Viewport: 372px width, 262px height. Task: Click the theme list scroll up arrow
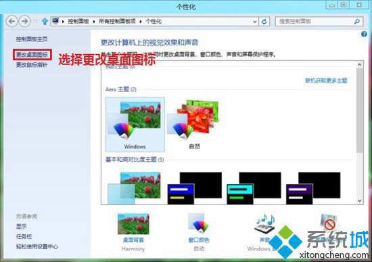[360, 64]
